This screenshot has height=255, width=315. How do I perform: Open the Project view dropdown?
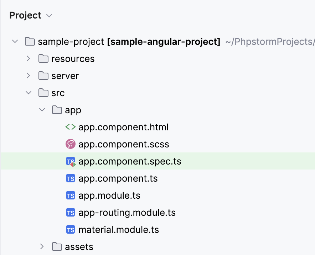(x=50, y=16)
